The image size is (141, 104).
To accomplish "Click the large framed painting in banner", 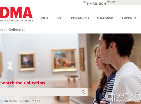I will (64, 60).
